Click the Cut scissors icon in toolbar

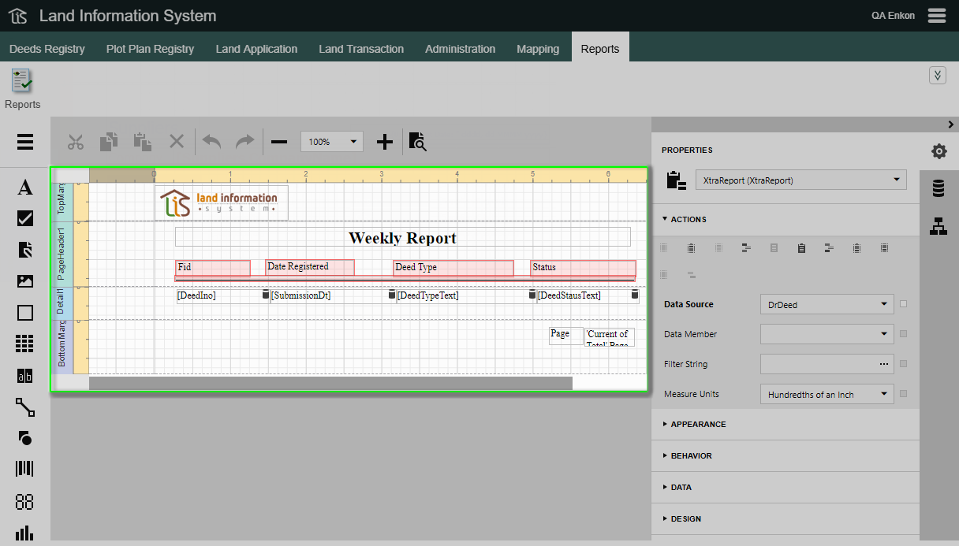[x=76, y=142]
